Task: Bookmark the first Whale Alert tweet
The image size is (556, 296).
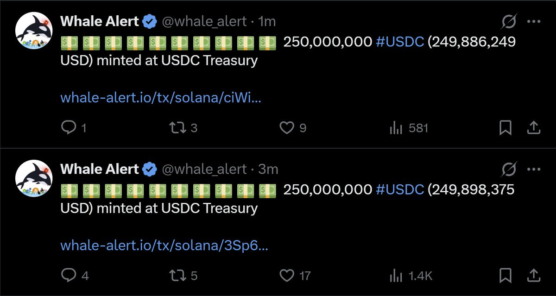Action: tap(505, 127)
